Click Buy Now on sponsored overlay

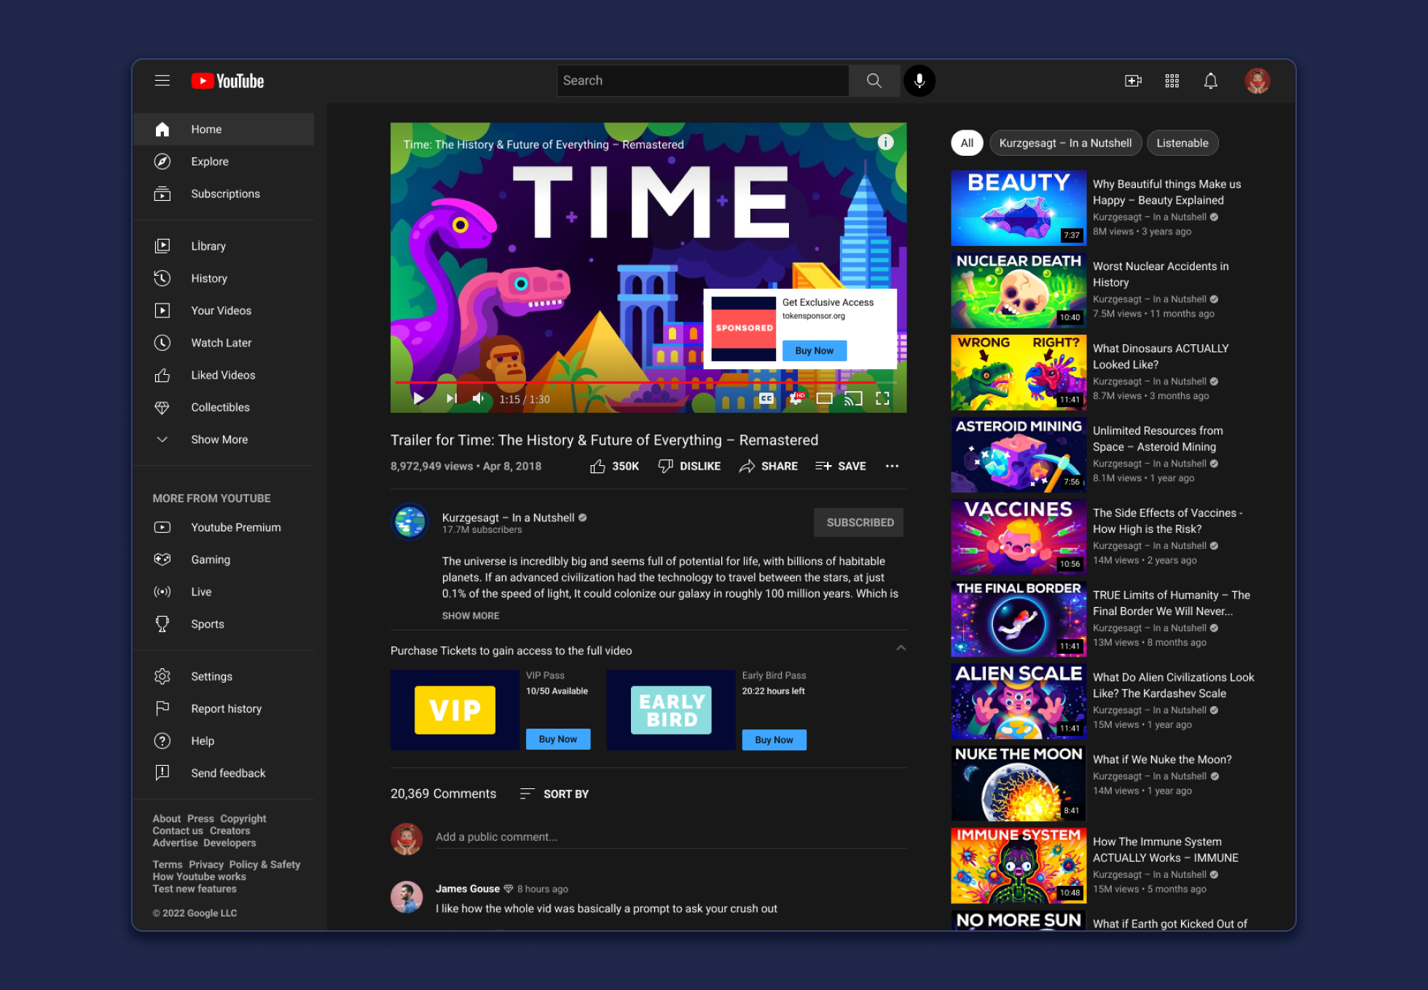point(814,350)
